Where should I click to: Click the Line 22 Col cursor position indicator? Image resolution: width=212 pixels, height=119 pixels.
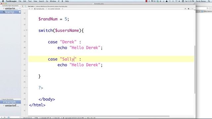click(x=27, y=118)
